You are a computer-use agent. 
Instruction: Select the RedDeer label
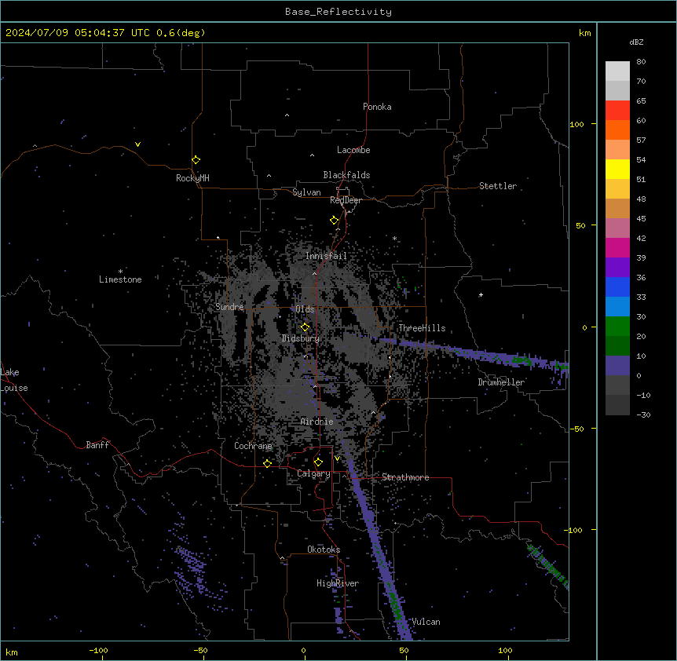(x=346, y=200)
